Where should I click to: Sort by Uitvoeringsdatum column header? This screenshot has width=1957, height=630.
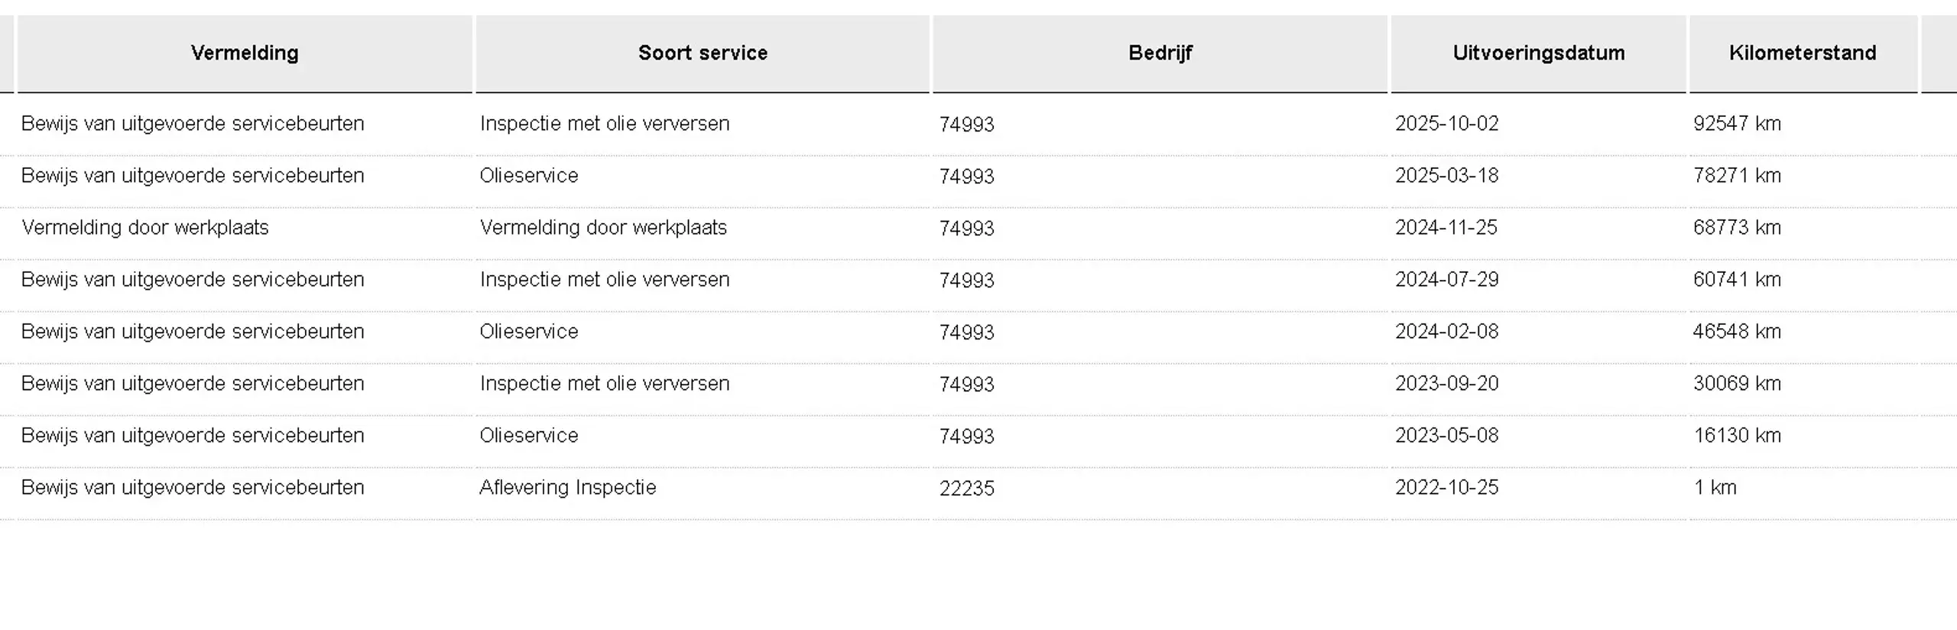pyautogui.click(x=1538, y=54)
